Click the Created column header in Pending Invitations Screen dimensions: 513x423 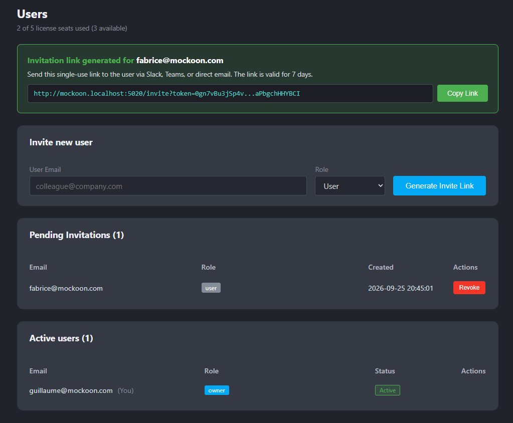pos(381,268)
